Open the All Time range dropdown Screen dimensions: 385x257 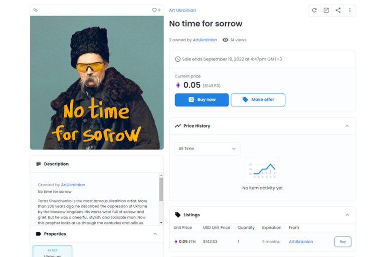click(x=207, y=149)
